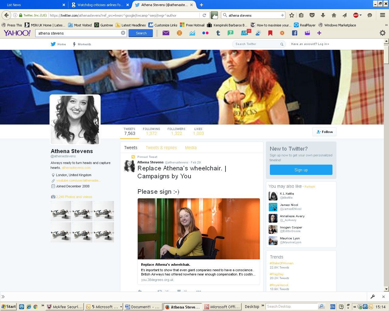Open the Yahoo Mail envelope icon
The width and height of the screenshot is (389, 311).
166,33
